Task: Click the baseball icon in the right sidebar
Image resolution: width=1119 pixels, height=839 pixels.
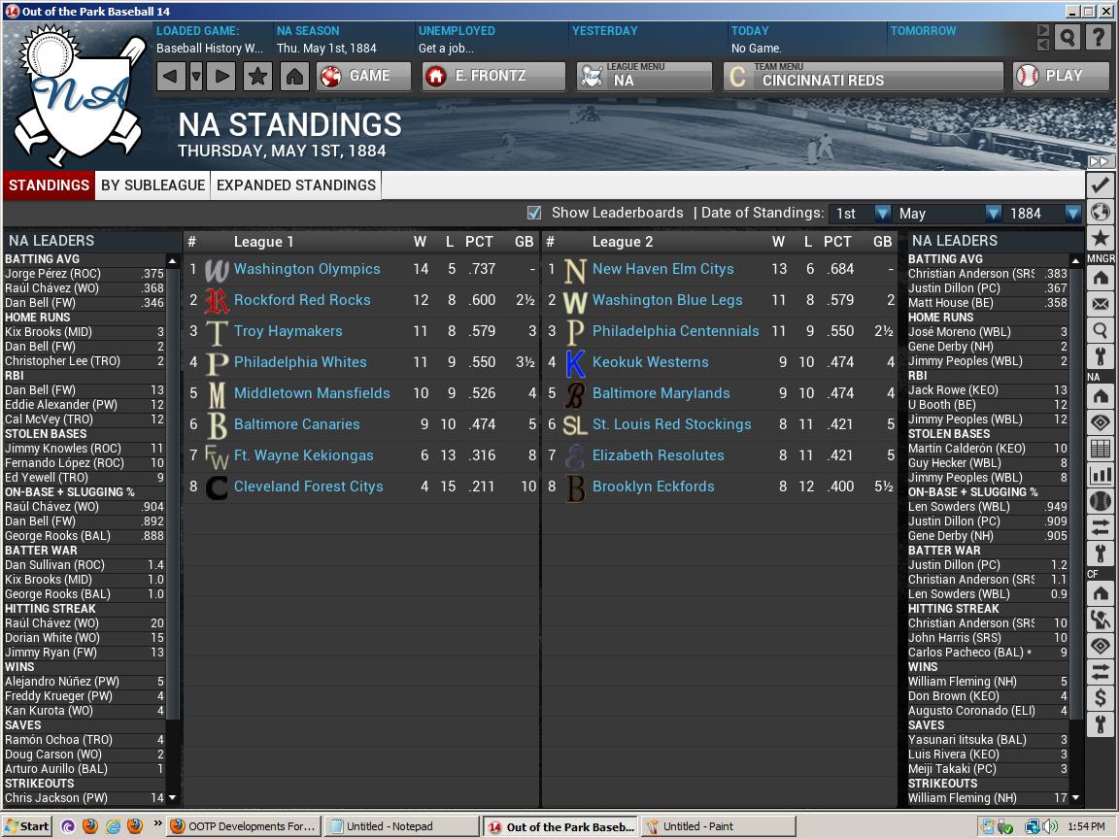Action: (x=1101, y=501)
